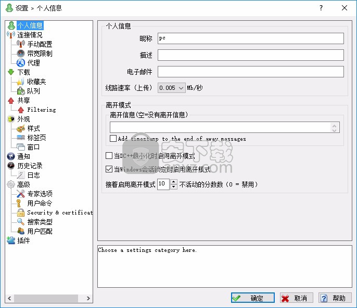The image size is (357, 308).
Task: Click the Bandwidth Limiting (带宽限制) gauge icon
Action: coord(21,53)
